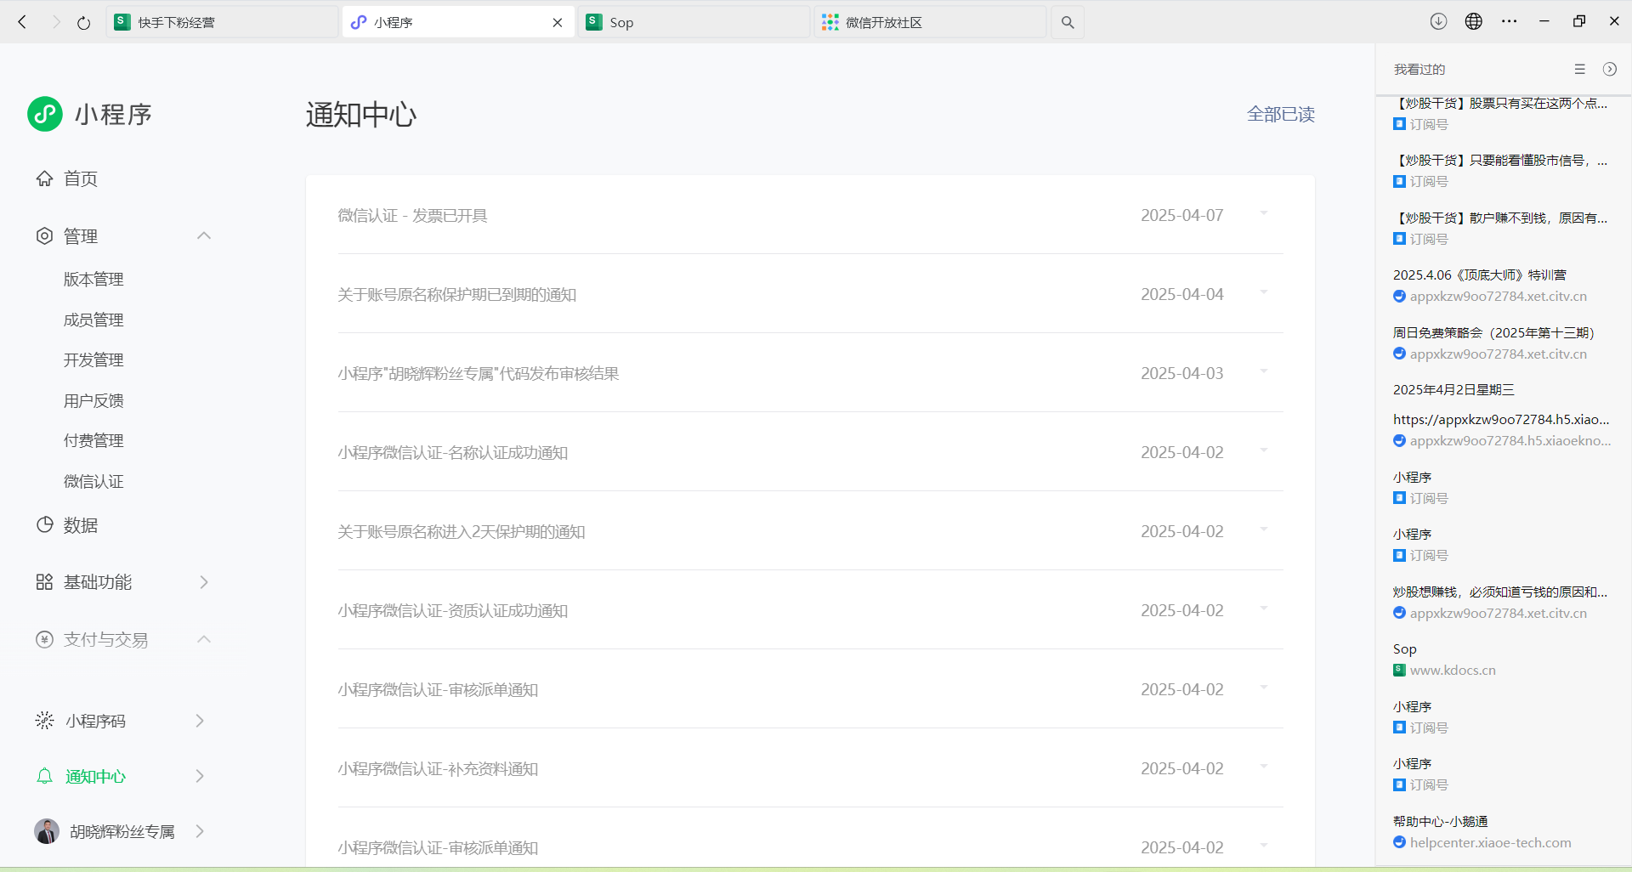Open history link https://appxkzw9oo72784.h5.xiao...
This screenshot has height=872, width=1632.
1501,420
